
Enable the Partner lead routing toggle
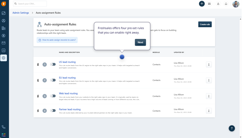(53, 111)
